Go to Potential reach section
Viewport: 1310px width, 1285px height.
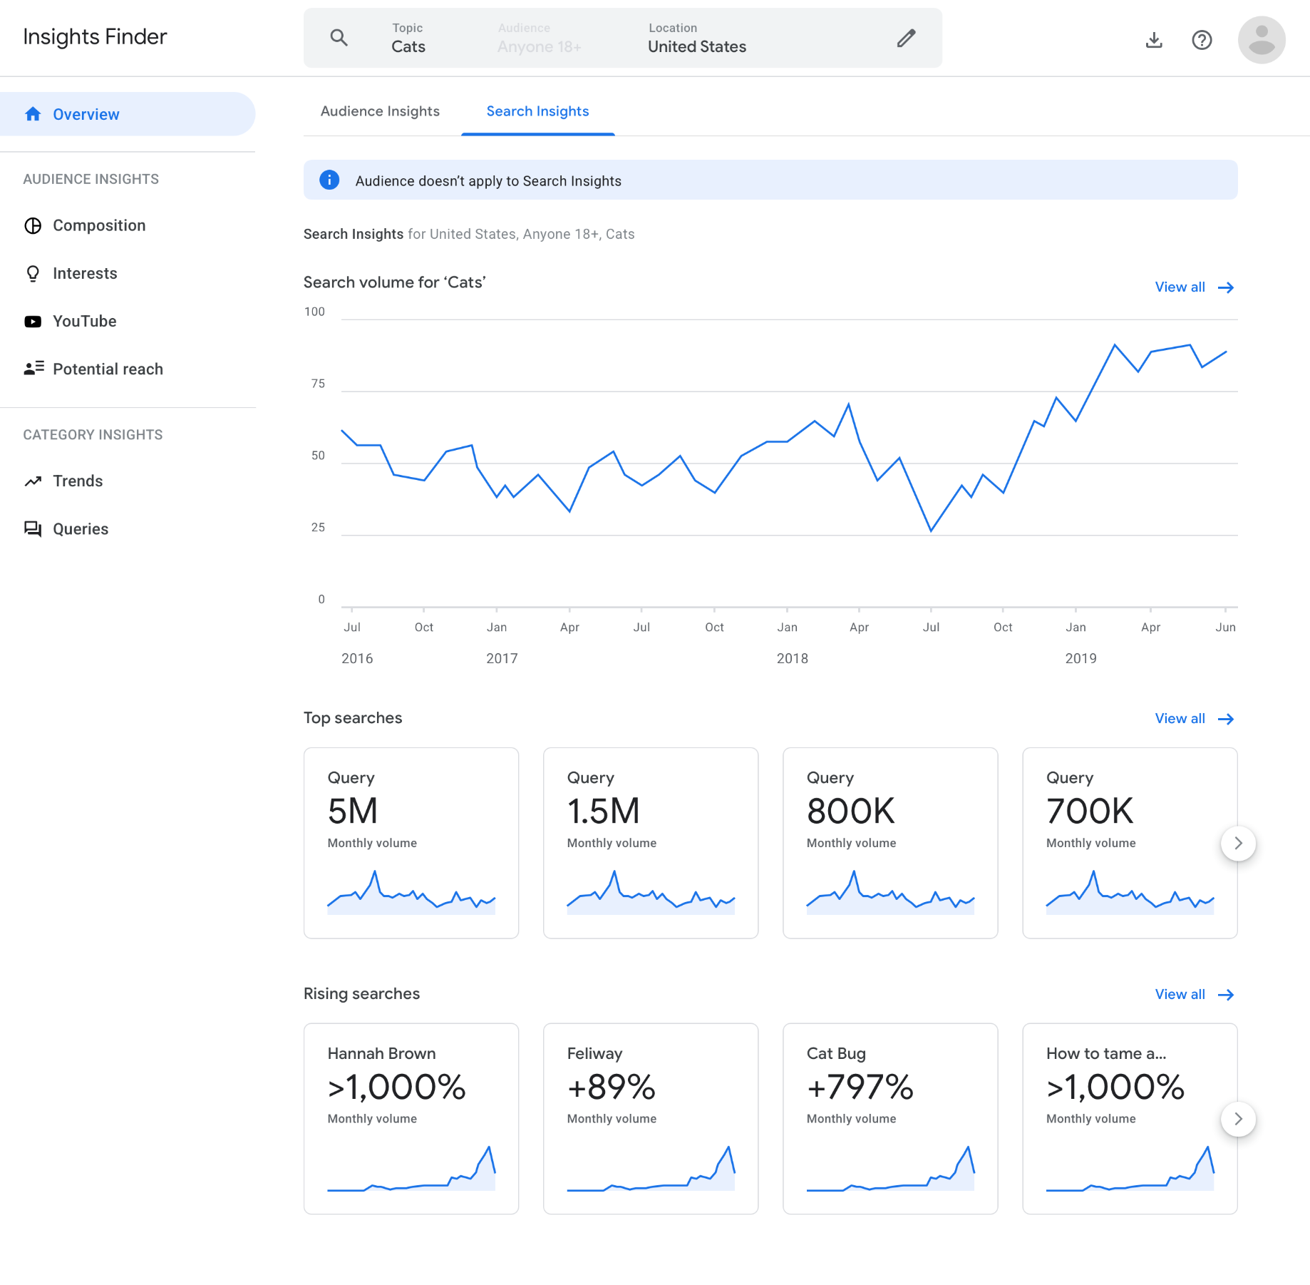(107, 369)
